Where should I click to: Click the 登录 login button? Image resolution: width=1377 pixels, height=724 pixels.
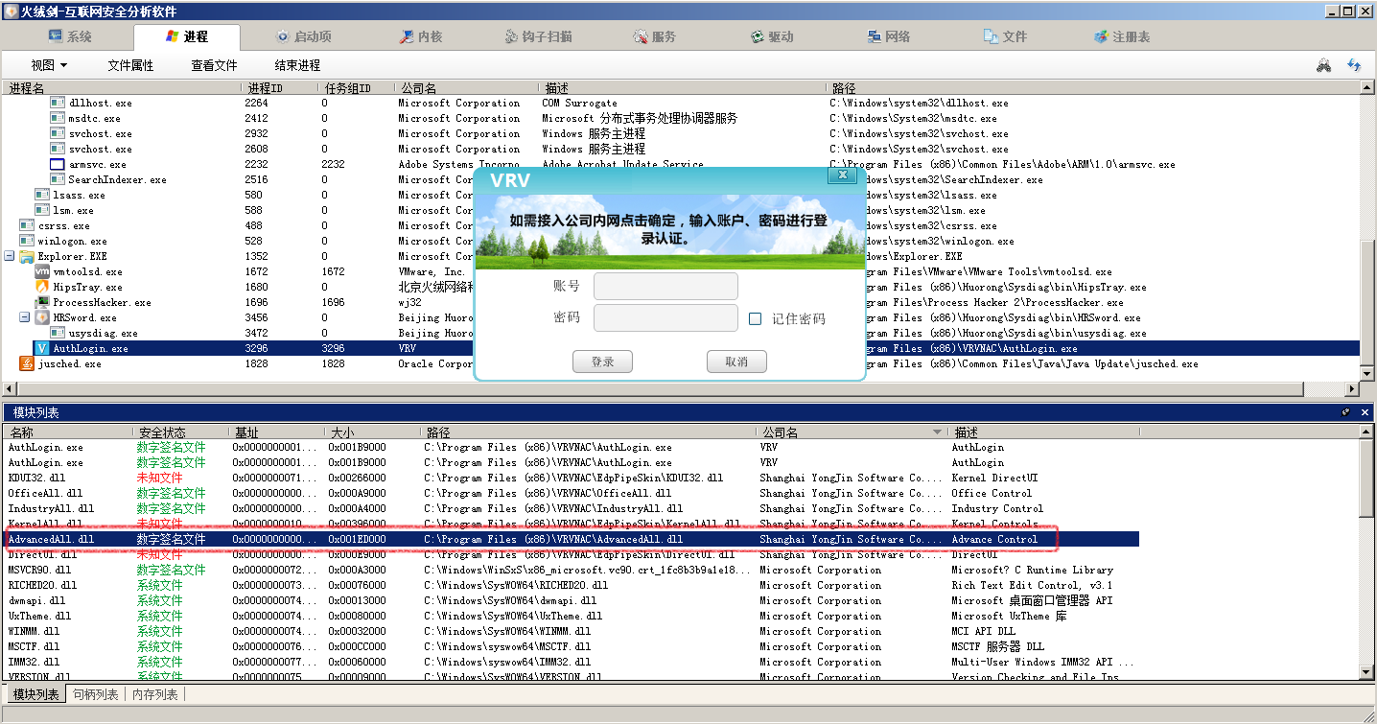(x=602, y=362)
